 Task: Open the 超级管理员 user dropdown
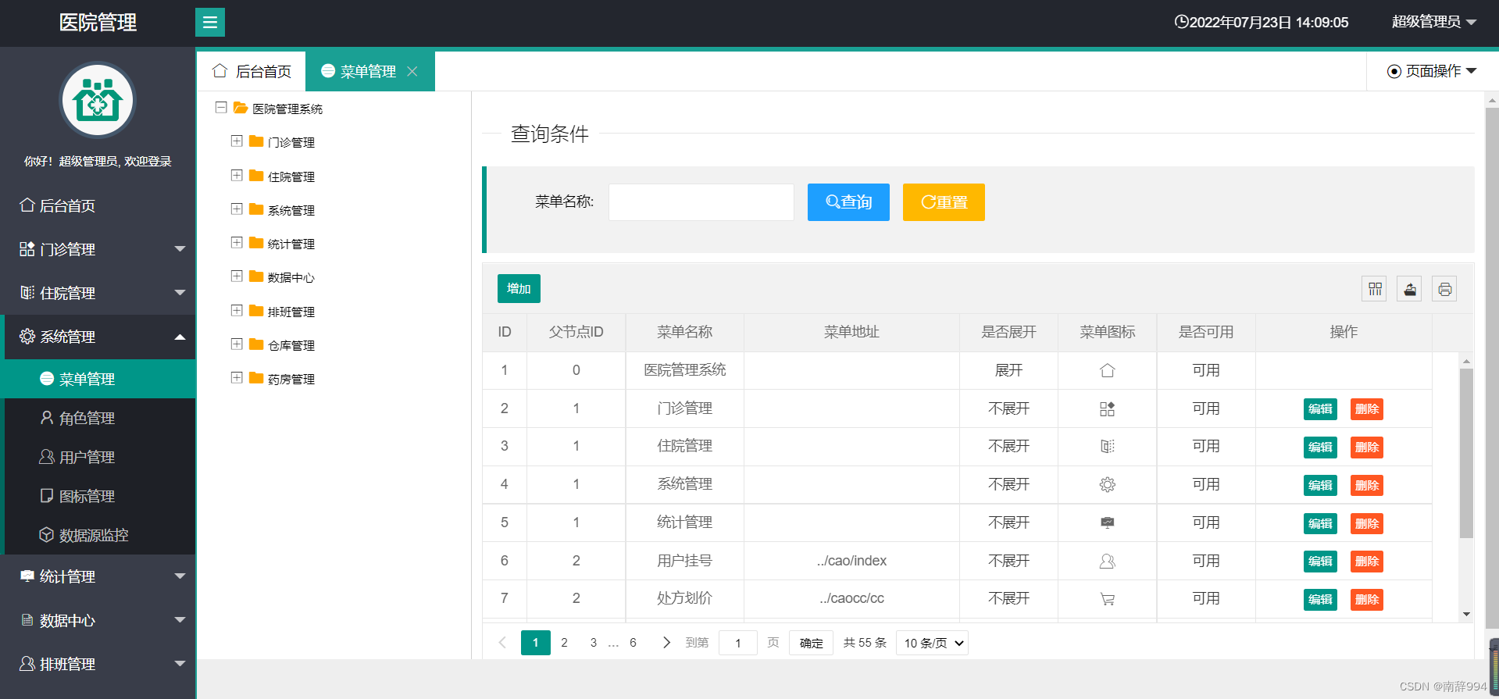1434,22
